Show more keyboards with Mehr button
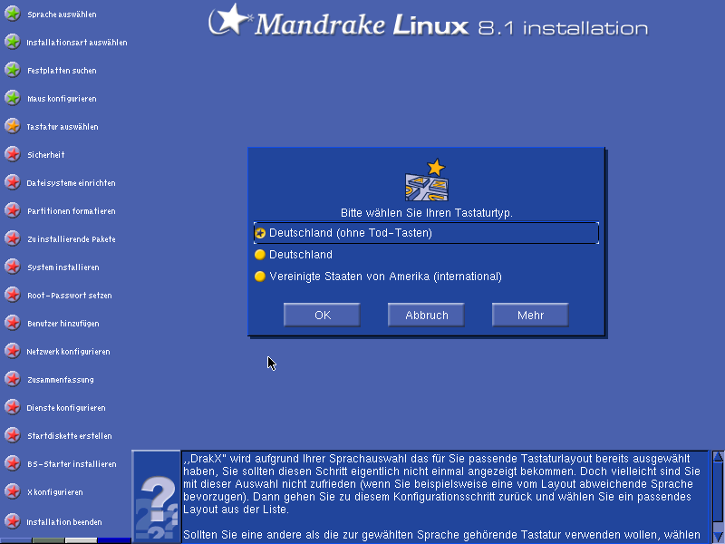The height and width of the screenshot is (544, 725). (x=530, y=315)
